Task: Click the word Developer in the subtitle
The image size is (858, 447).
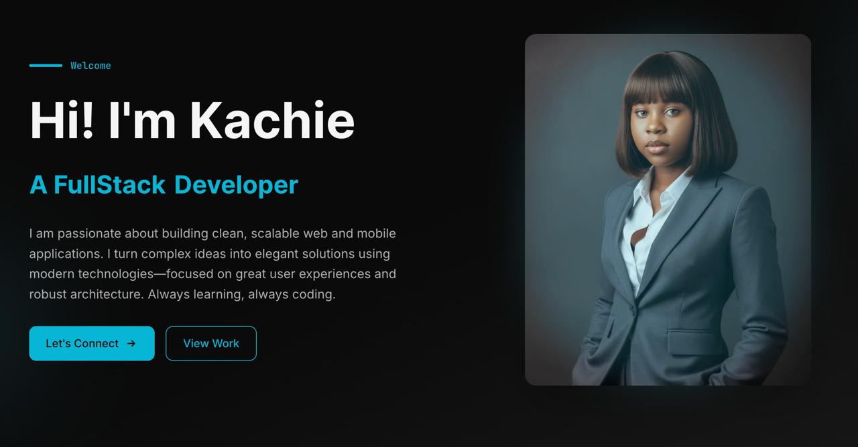Action: [236, 184]
